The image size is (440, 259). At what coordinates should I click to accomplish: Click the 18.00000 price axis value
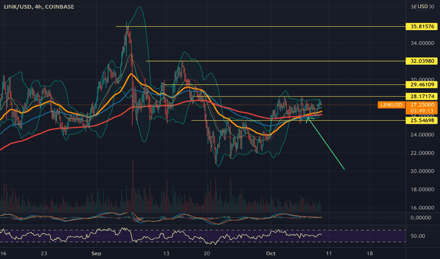[x=422, y=190]
